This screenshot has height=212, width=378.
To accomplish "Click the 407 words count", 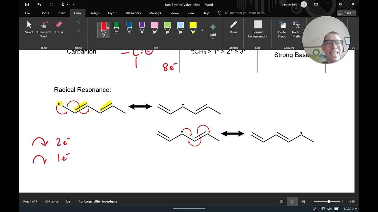I will tap(52, 201).
